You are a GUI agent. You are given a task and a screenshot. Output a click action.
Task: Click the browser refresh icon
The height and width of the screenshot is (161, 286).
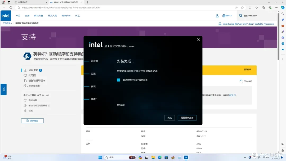pos(11,8)
